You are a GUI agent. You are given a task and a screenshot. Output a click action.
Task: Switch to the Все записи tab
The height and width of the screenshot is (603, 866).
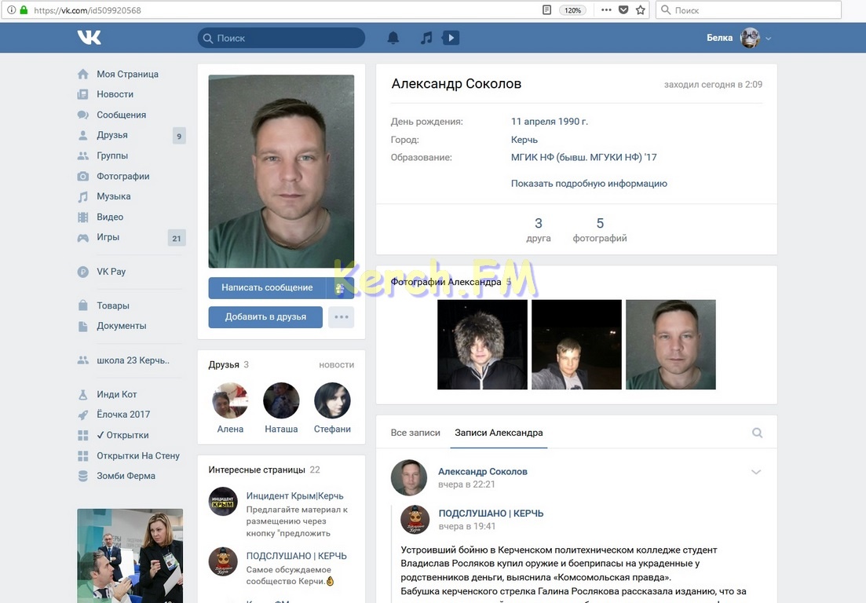coord(415,433)
